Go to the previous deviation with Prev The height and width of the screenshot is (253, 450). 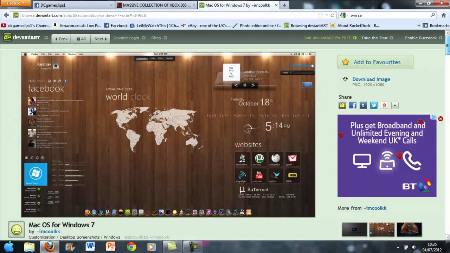pyautogui.click(x=61, y=39)
